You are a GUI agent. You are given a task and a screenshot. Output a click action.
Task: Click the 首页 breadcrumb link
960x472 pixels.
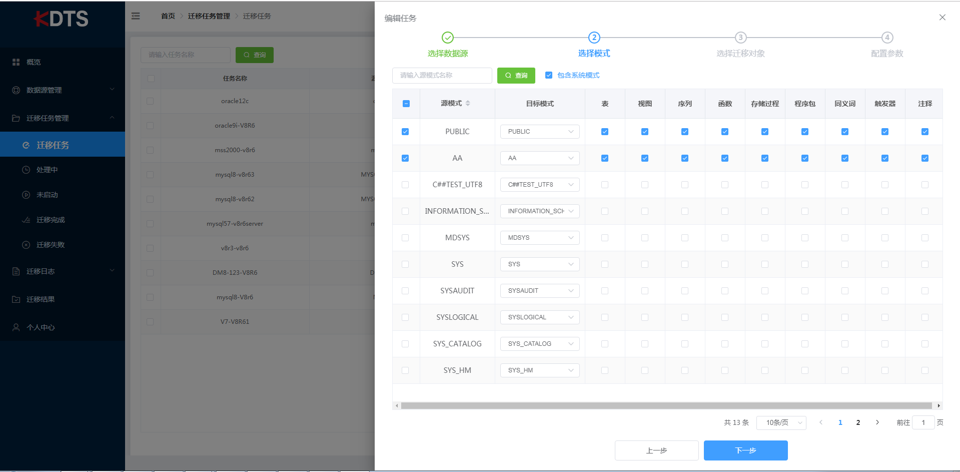tap(168, 16)
